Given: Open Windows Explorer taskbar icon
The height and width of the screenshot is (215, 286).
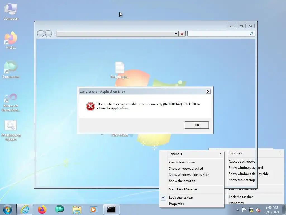Looking at the screenshot, I should pos(77,209).
